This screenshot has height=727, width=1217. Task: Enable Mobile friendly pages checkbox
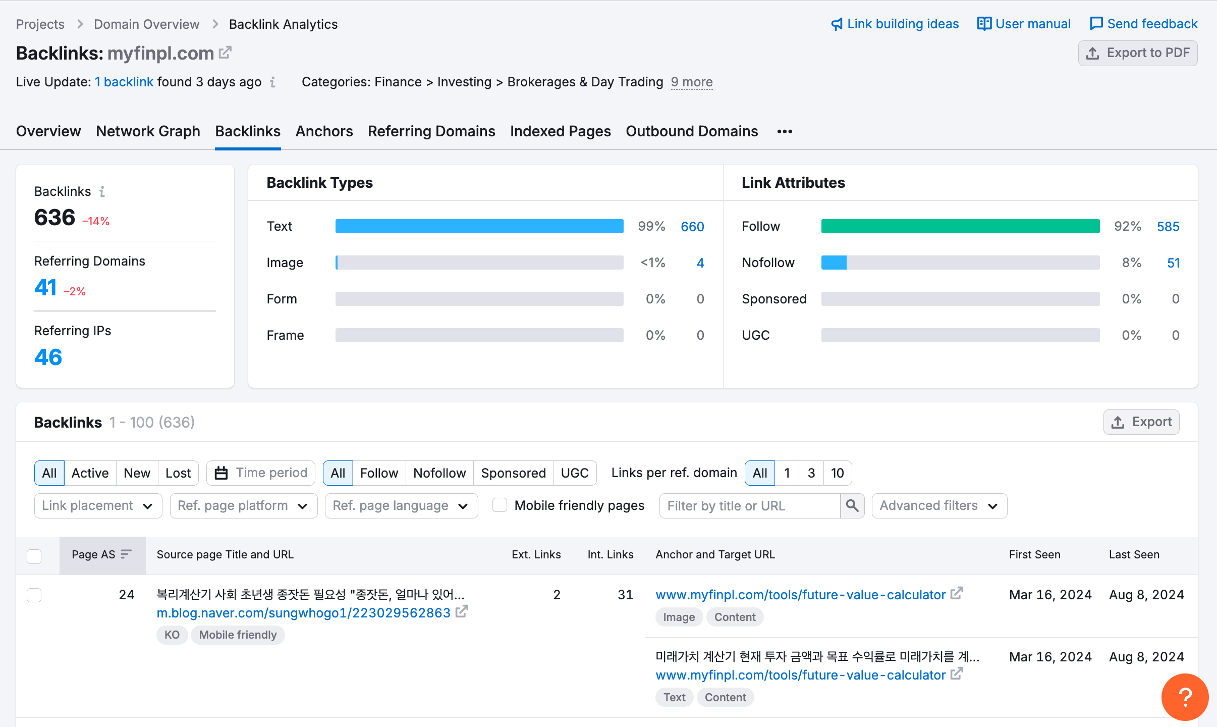[500, 505]
